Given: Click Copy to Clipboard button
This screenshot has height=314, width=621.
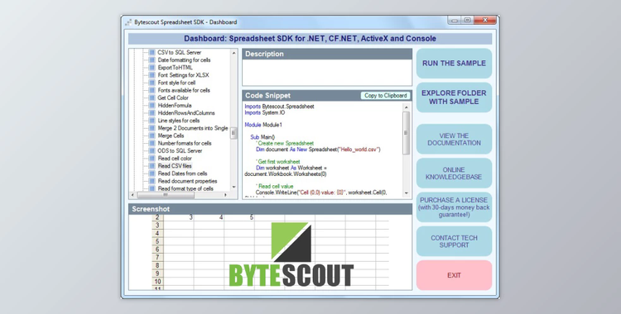Looking at the screenshot, I should coord(385,95).
